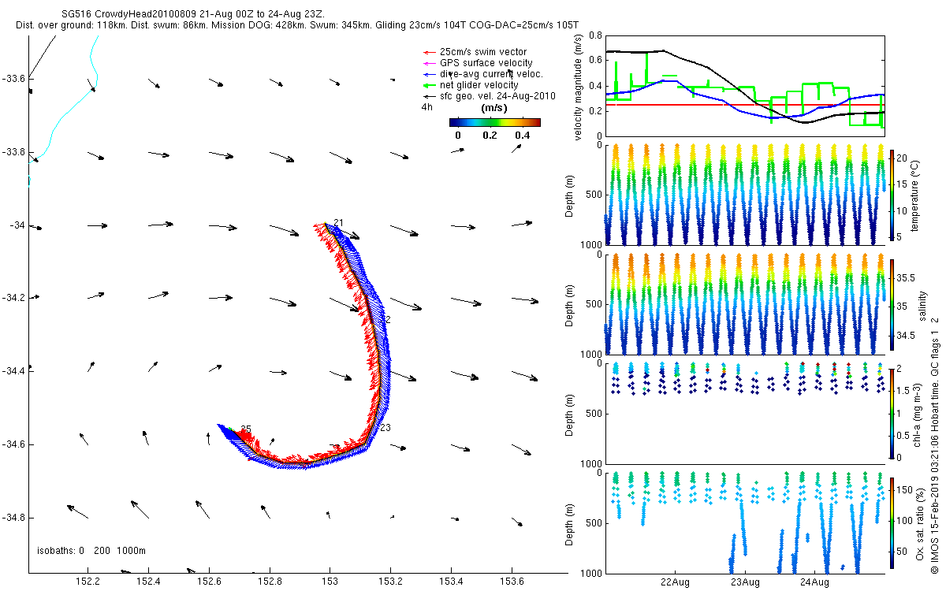The width and height of the screenshot is (946, 591).
Task: Select the 'Dist. over ground: 118km' subtitle line
Action: point(297,25)
